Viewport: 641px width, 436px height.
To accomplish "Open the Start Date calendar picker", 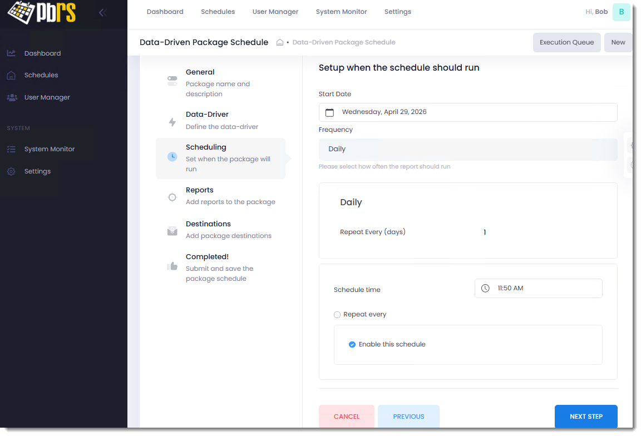I will 329,112.
